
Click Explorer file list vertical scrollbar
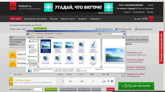[101, 53]
